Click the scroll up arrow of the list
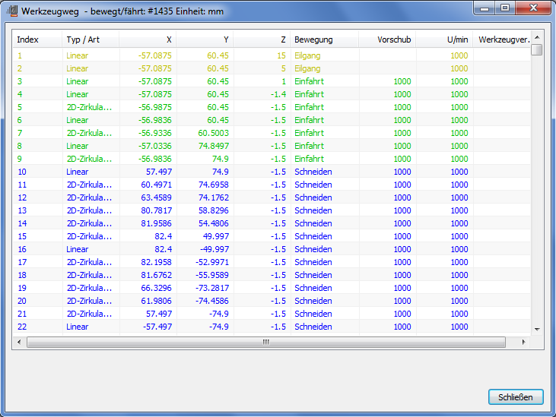556x417 pixels. click(537, 37)
